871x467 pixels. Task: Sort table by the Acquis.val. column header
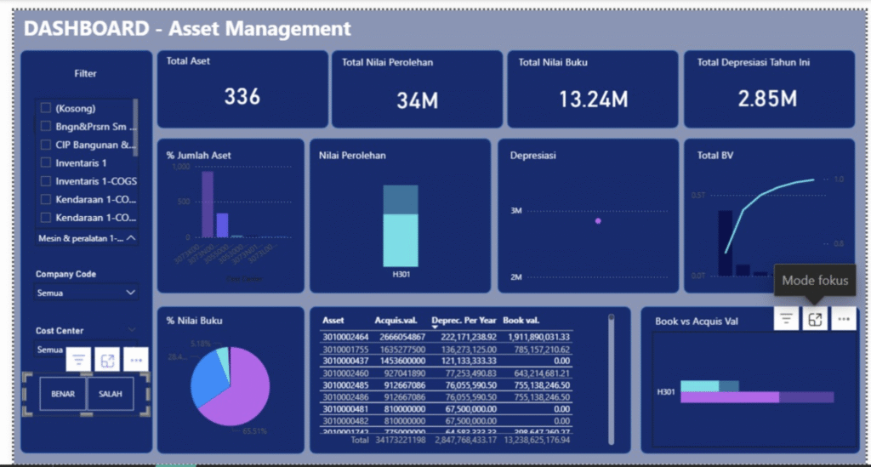pyautogui.click(x=398, y=321)
